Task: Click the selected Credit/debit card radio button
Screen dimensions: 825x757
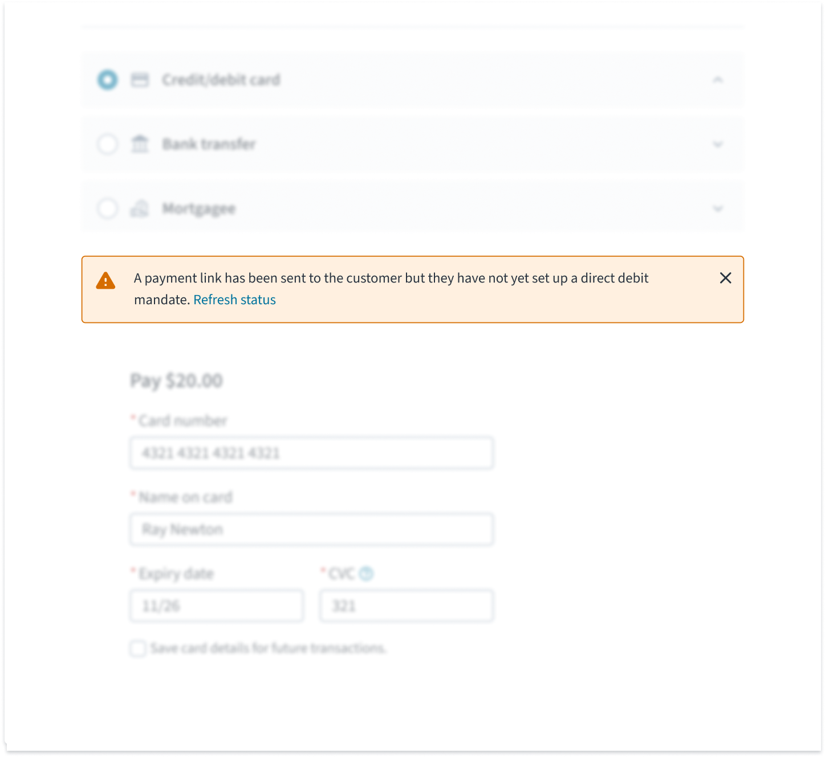Action: click(107, 80)
